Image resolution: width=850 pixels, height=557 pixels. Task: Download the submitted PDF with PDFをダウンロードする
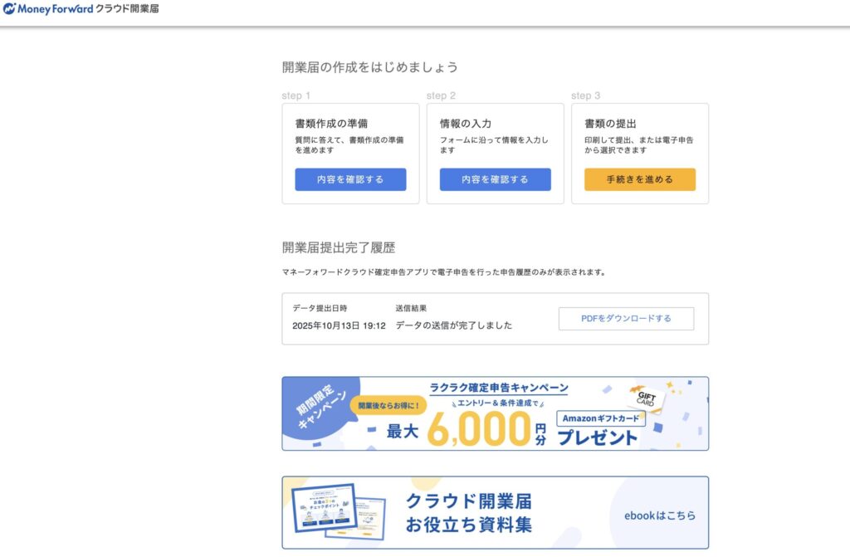626,318
